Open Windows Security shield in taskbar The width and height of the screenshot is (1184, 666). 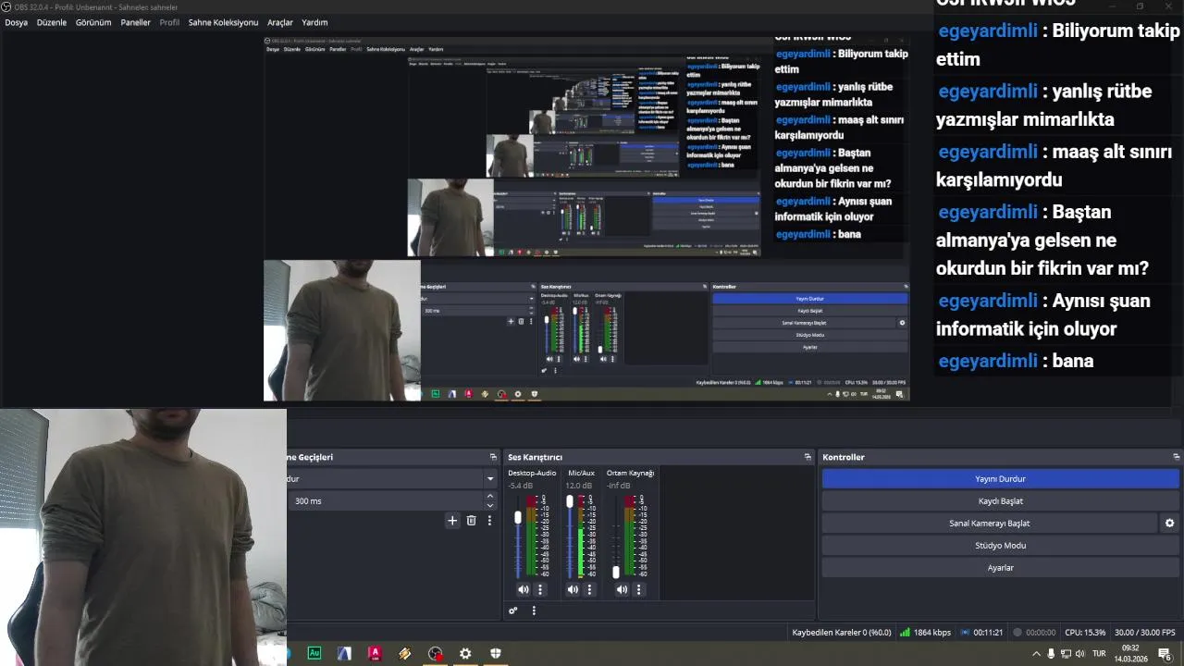(x=496, y=653)
